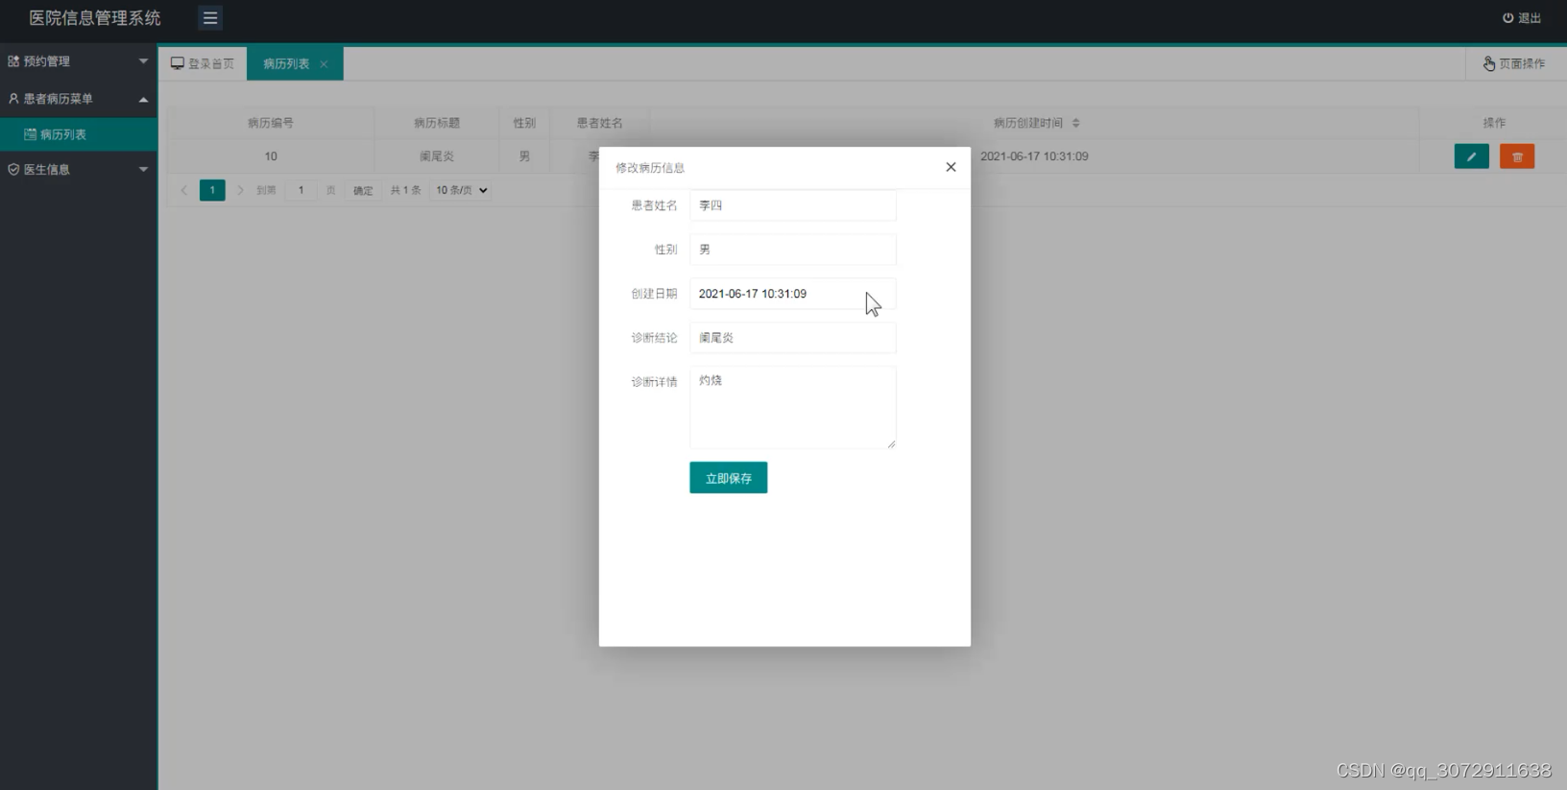The height and width of the screenshot is (790, 1567).
Task: Open 预约管理 sidebar menu
Action: pos(79,61)
